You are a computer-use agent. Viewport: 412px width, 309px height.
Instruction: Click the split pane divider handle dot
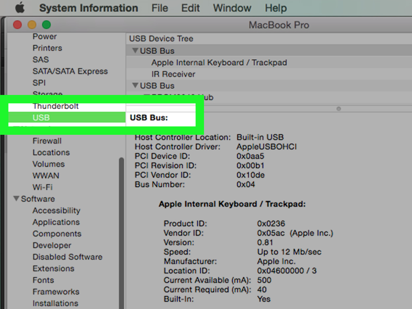339,109
